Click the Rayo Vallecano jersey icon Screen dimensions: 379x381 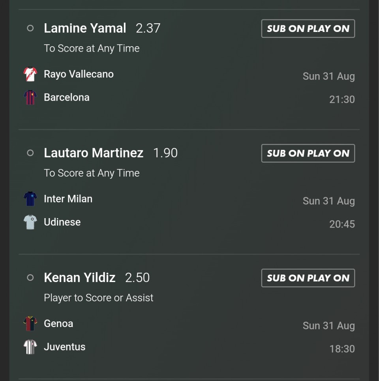pos(30,74)
